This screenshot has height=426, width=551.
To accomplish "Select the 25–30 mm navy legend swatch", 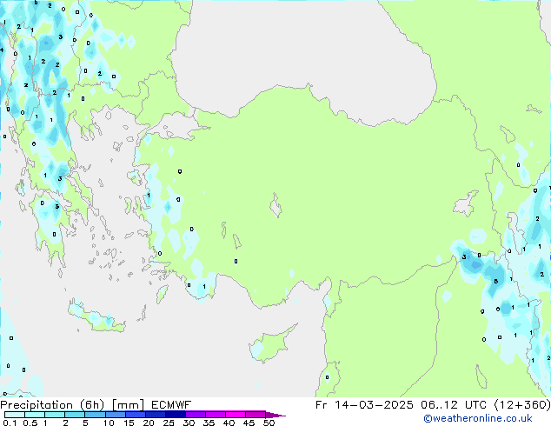I will [175, 415].
